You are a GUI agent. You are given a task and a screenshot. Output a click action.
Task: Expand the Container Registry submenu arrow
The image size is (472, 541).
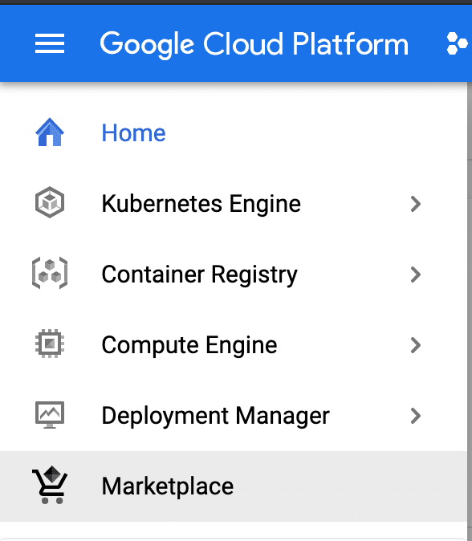click(416, 275)
